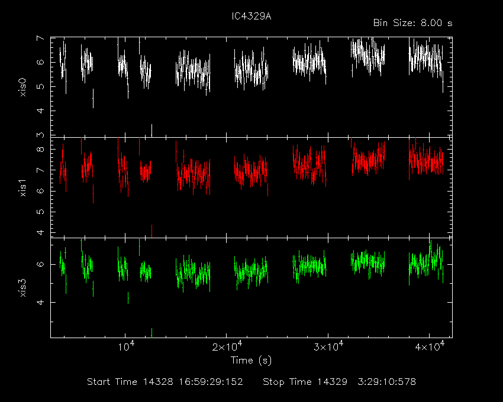503x402 pixels.
Task: Click the xis0 panel axis label
Action: [22, 87]
